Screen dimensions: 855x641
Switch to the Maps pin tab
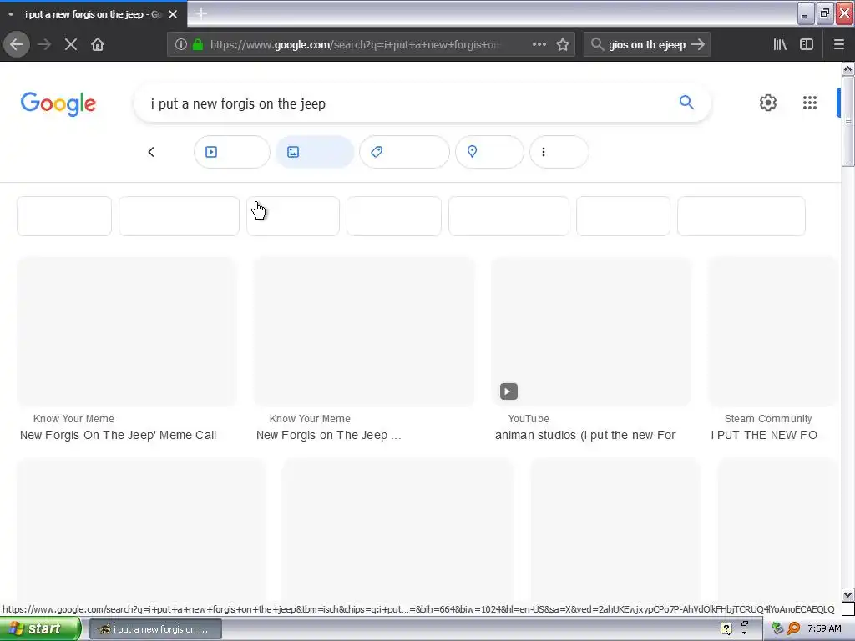489,152
